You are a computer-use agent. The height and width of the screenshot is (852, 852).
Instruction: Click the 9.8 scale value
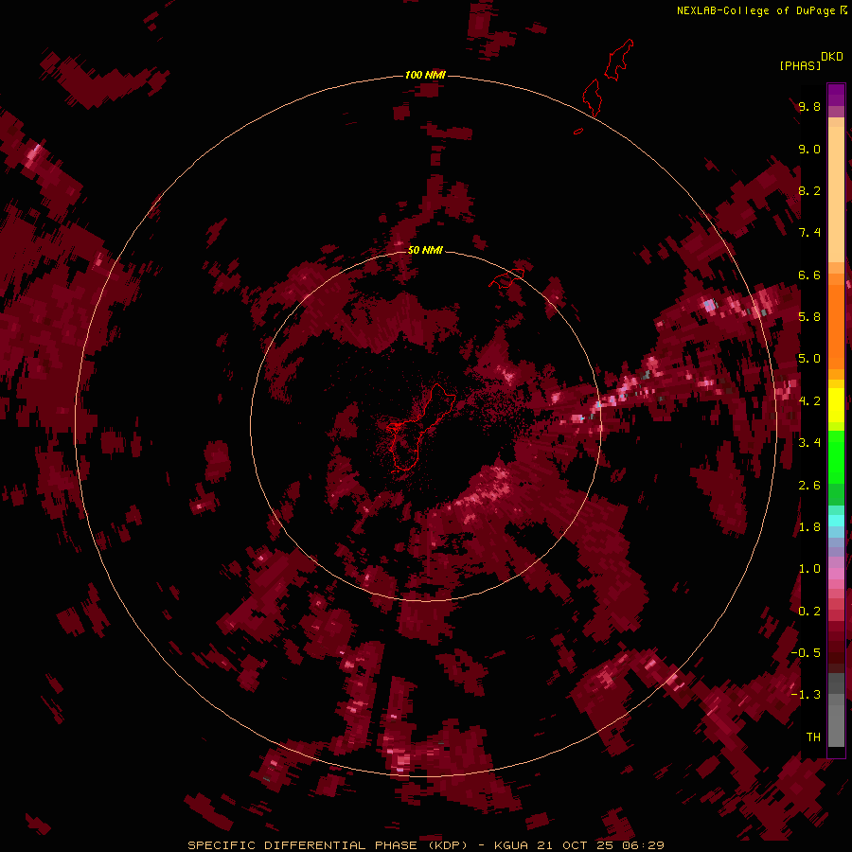[809, 106]
